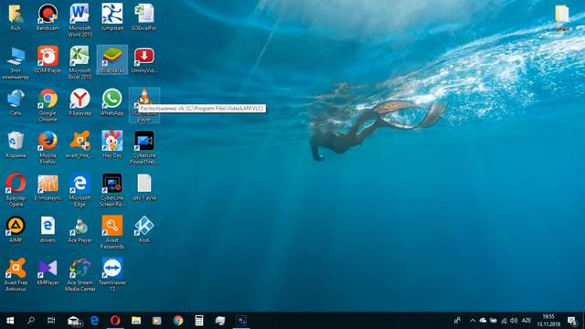Open the Action Center notifications icon
The width and height of the screenshot is (585, 329).
click(x=571, y=321)
